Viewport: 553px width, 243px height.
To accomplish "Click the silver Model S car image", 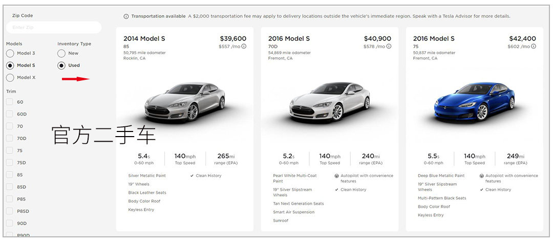I will click(x=185, y=102).
